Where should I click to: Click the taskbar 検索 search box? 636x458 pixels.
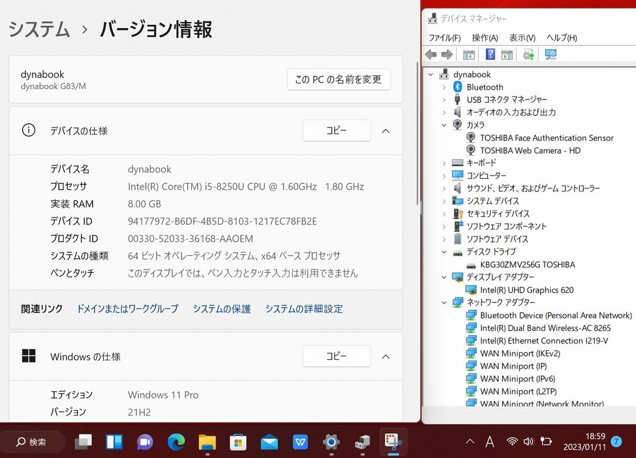(32, 442)
